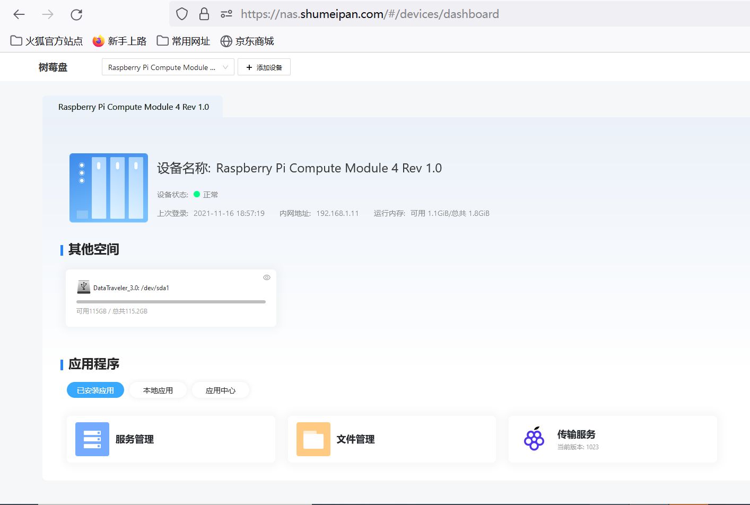The width and height of the screenshot is (750, 505).
Task: Open the site permissions icon in address bar
Action: (x=226, y=14)
